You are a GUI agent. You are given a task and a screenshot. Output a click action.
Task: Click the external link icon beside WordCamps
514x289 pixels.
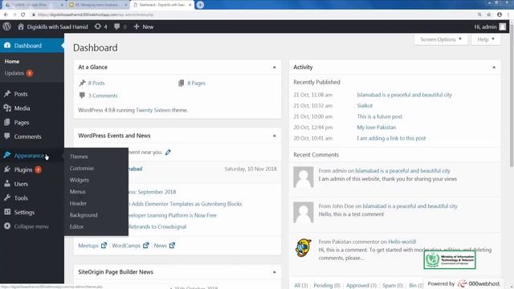click(x=146, y=245)
